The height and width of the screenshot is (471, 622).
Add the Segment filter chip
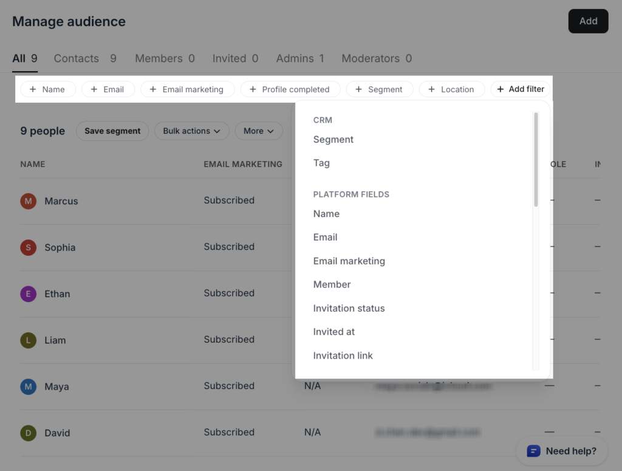(380, 89)
